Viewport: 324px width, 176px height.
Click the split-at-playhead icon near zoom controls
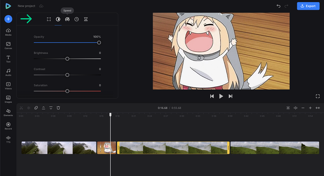point(296,108)
